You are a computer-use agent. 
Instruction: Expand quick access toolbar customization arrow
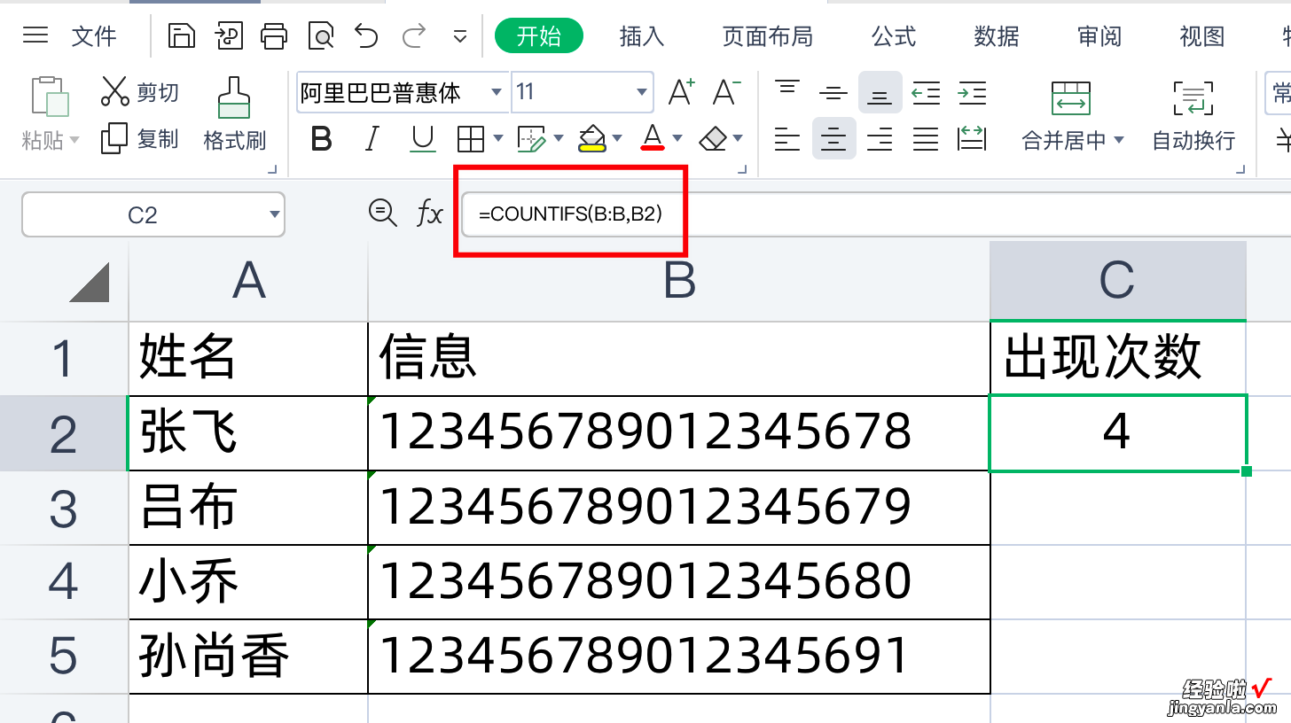pos(459,36)
